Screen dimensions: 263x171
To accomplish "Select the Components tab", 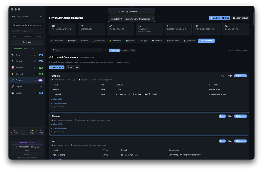I will (206, 41).
